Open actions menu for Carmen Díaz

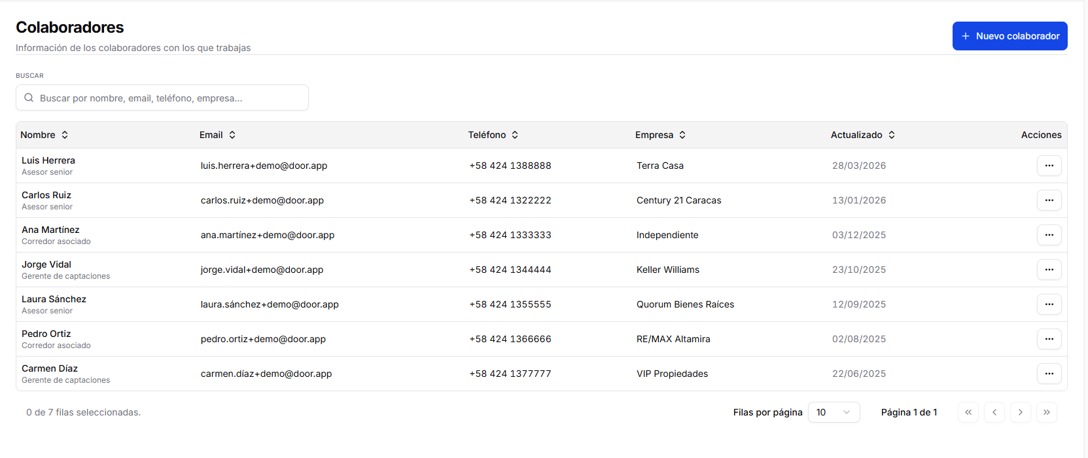[1049, 374]
